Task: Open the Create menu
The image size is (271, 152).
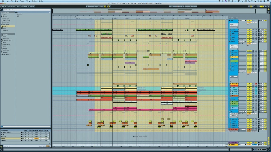Action: pos(22,1)
